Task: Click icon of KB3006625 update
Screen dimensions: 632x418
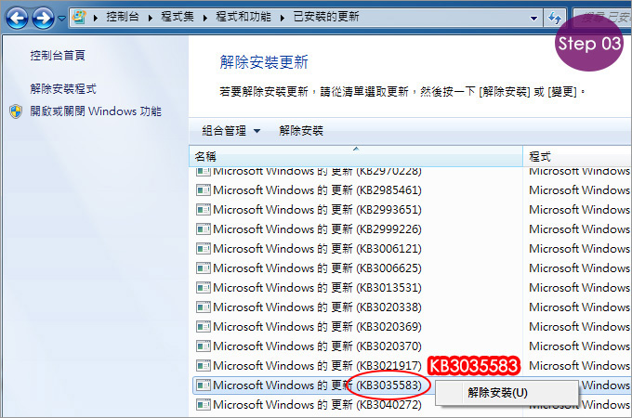Action: (x=204, y=268)
